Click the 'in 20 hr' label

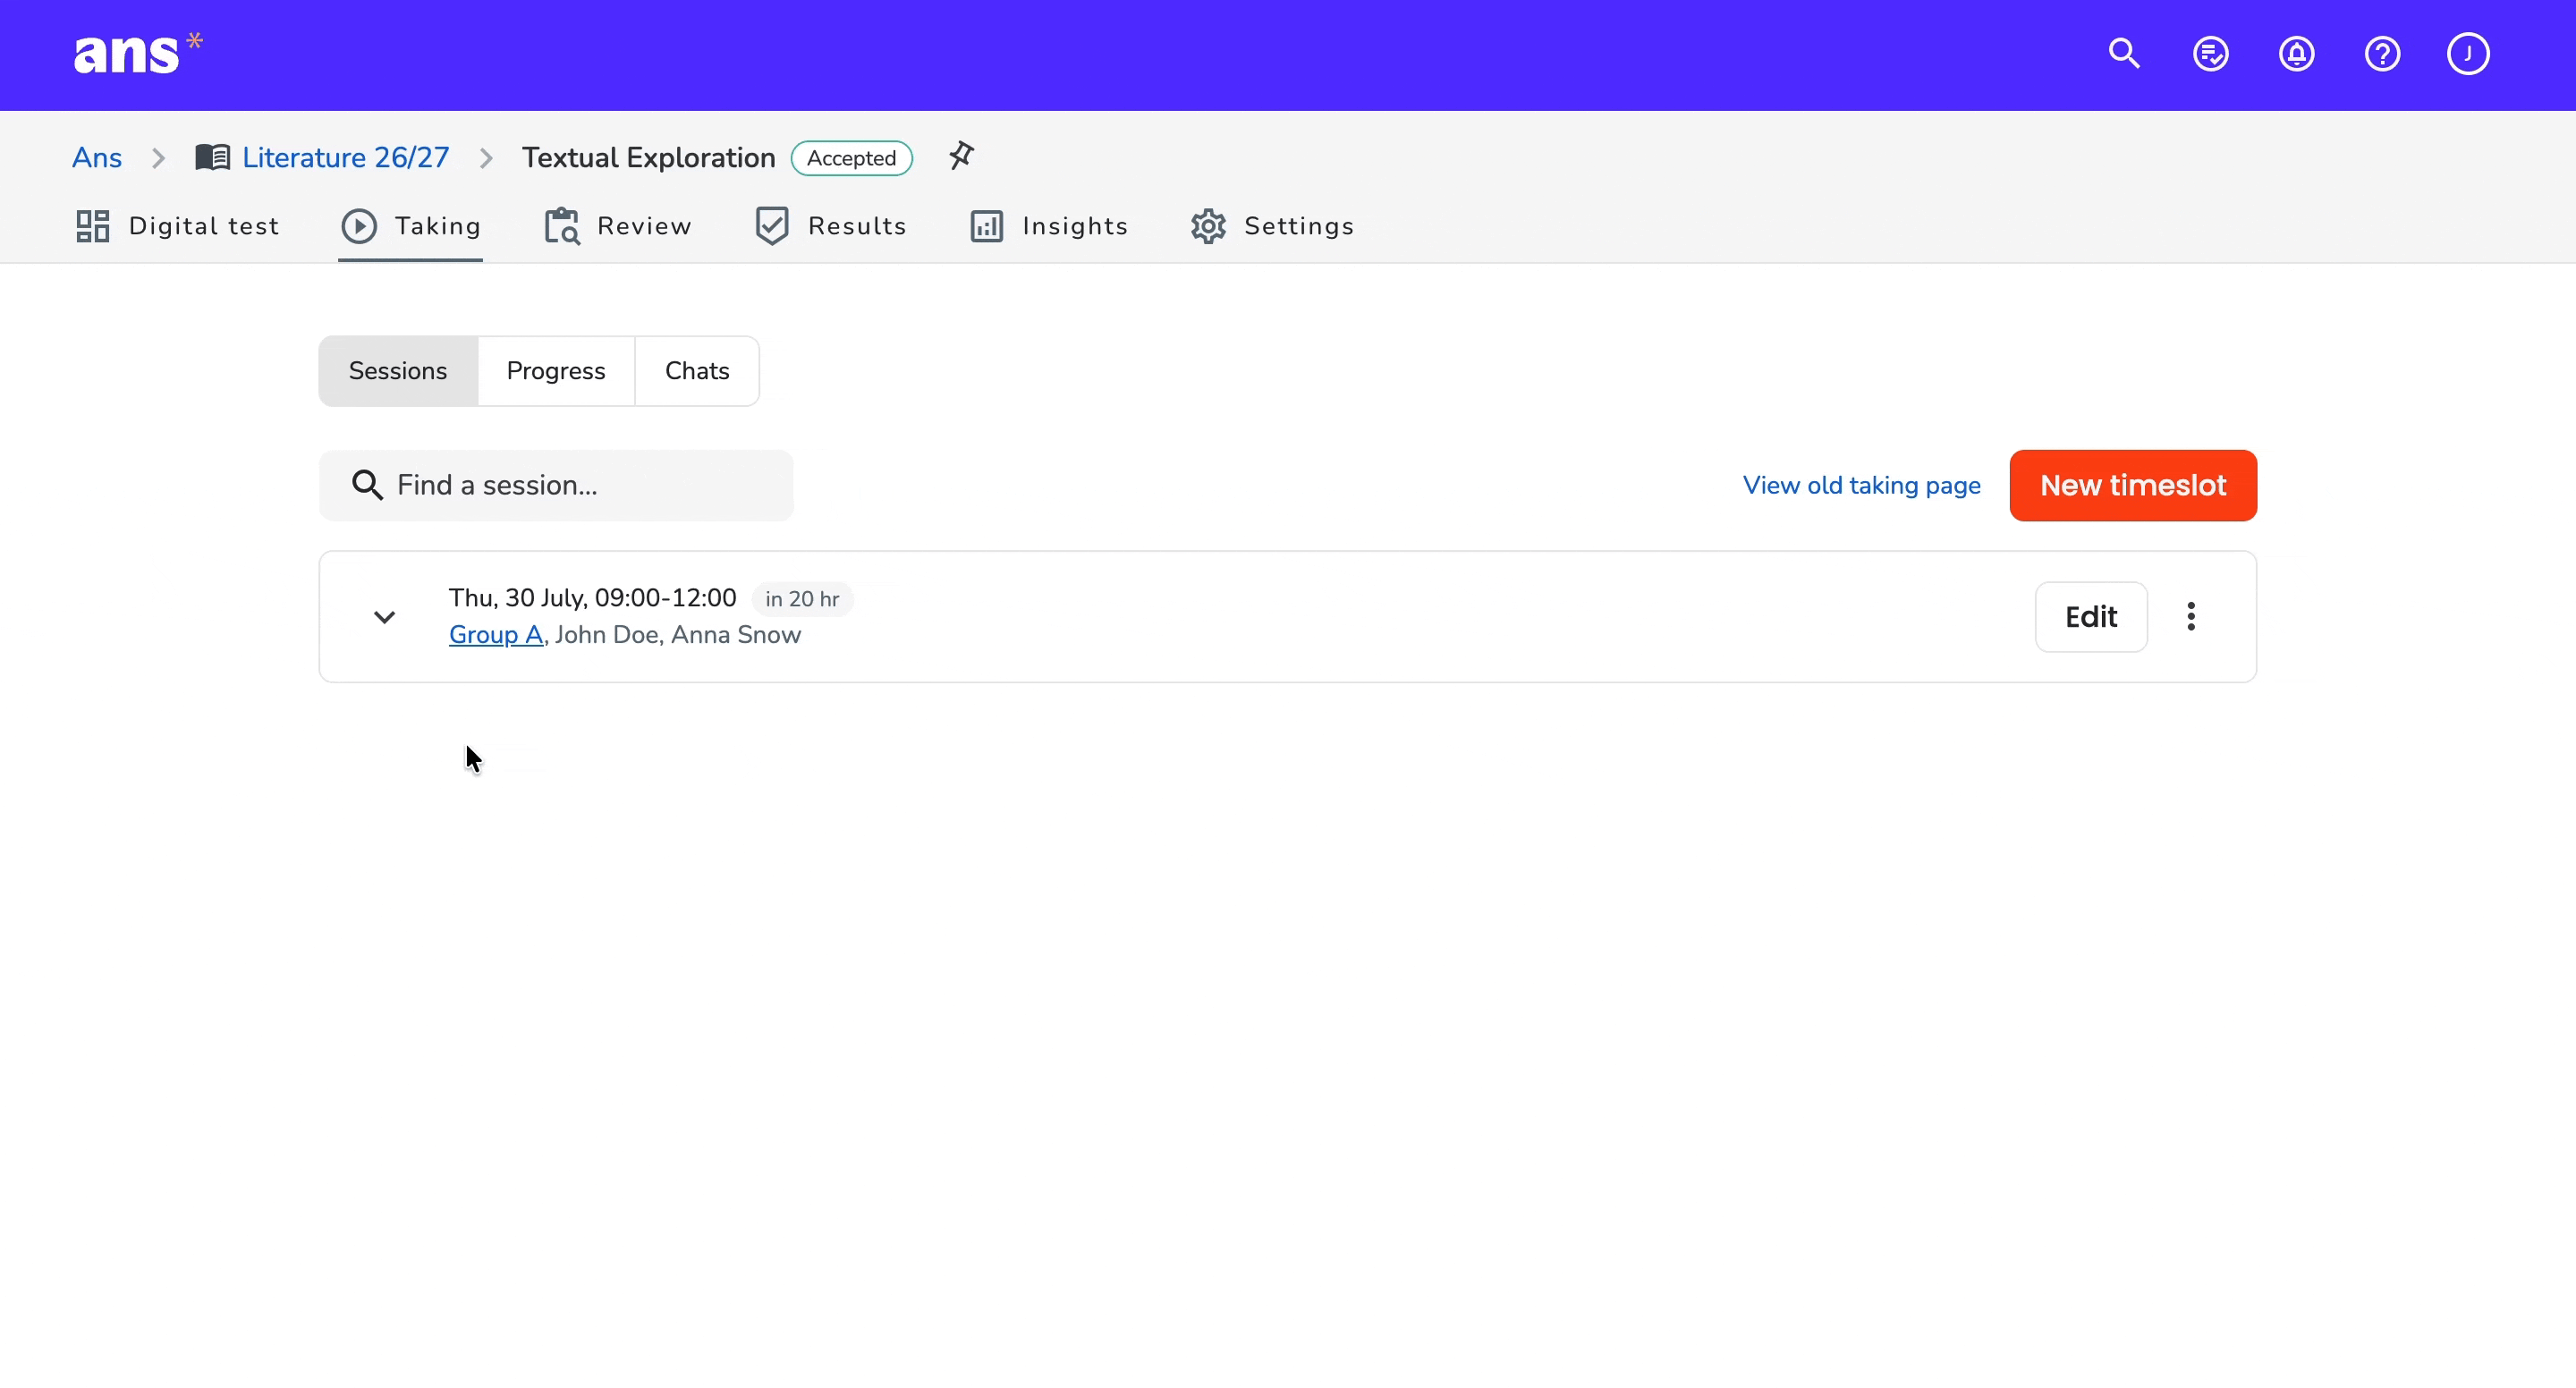tap(802, 599)
